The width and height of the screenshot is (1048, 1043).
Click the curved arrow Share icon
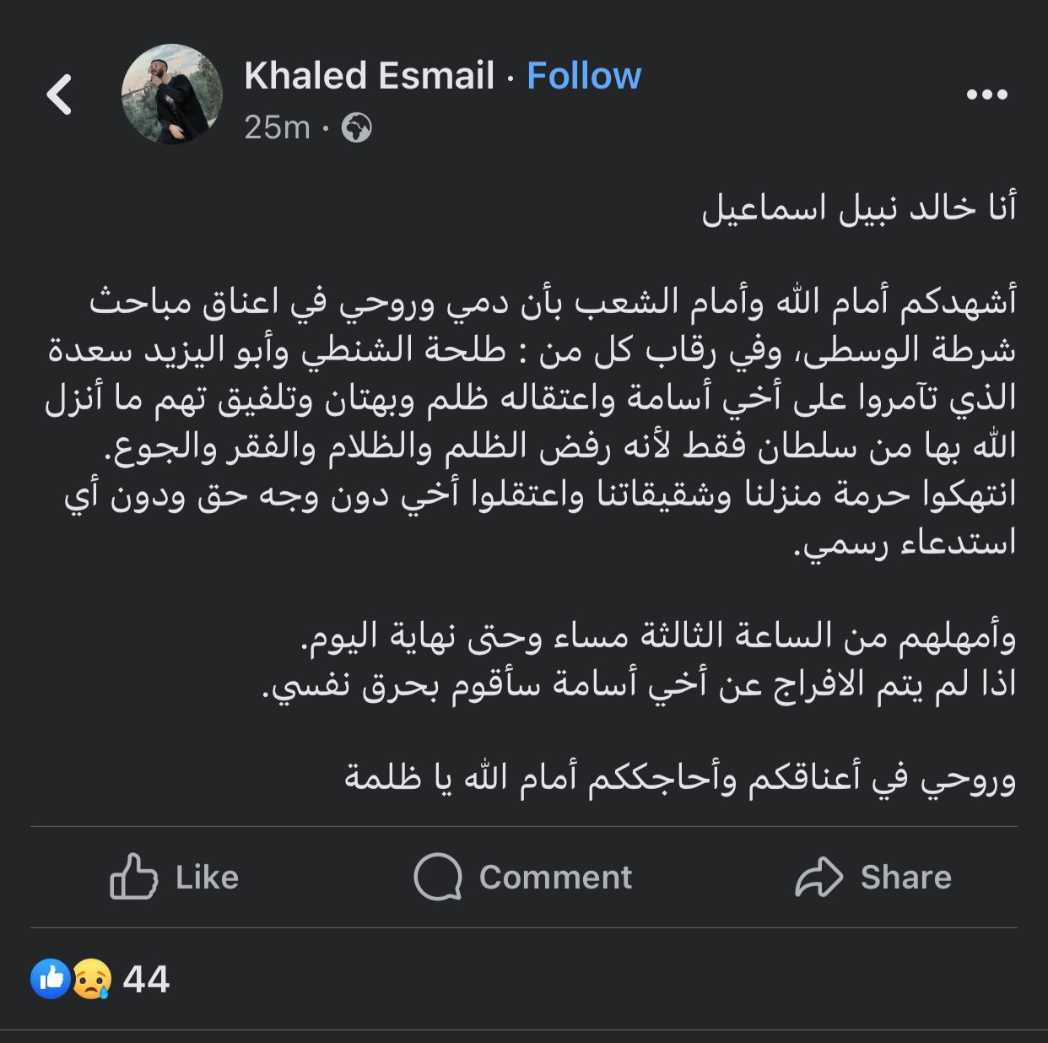coord(818,877)
